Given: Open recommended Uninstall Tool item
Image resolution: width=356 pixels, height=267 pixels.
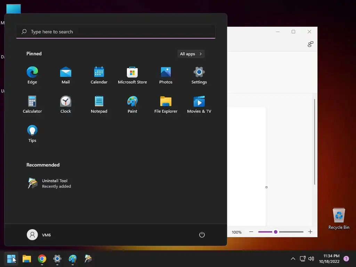Looking at the screenshot, I should tap(49, 184).
